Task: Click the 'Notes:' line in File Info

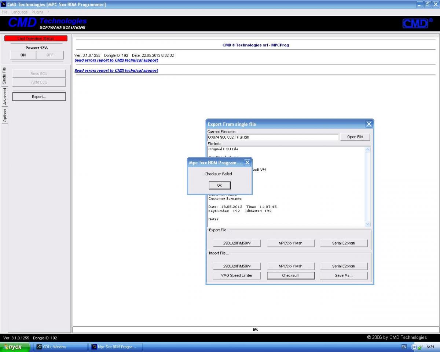Action: [x=214, y=219]
